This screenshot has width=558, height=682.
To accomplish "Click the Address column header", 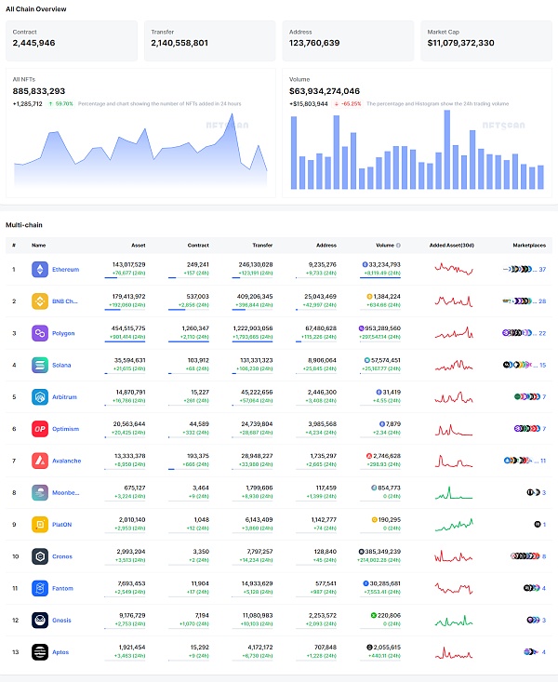I will click(x=326, y=246).
